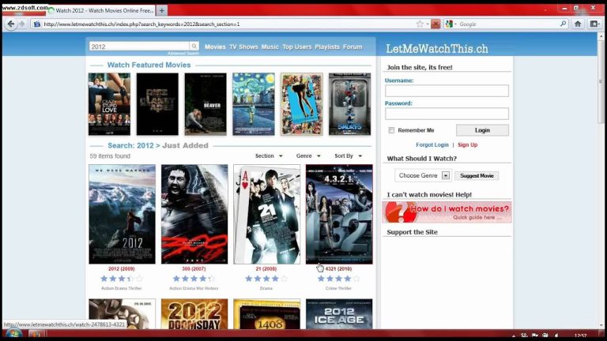Screen dimensions: 607x341
Task: Open the 300 movie poster
Action: [x=194, y=214]
